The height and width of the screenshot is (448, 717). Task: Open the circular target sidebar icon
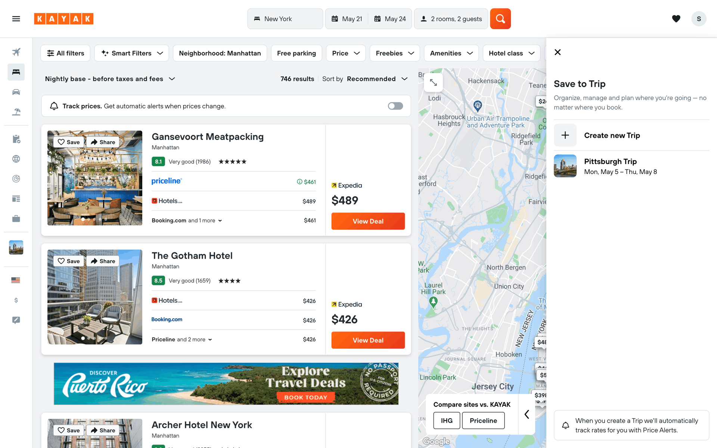click(16, 179)
